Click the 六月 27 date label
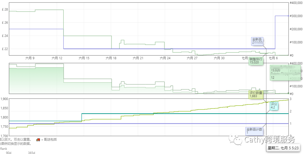Screen dimensions: 305x154 (x=192, y=58)
